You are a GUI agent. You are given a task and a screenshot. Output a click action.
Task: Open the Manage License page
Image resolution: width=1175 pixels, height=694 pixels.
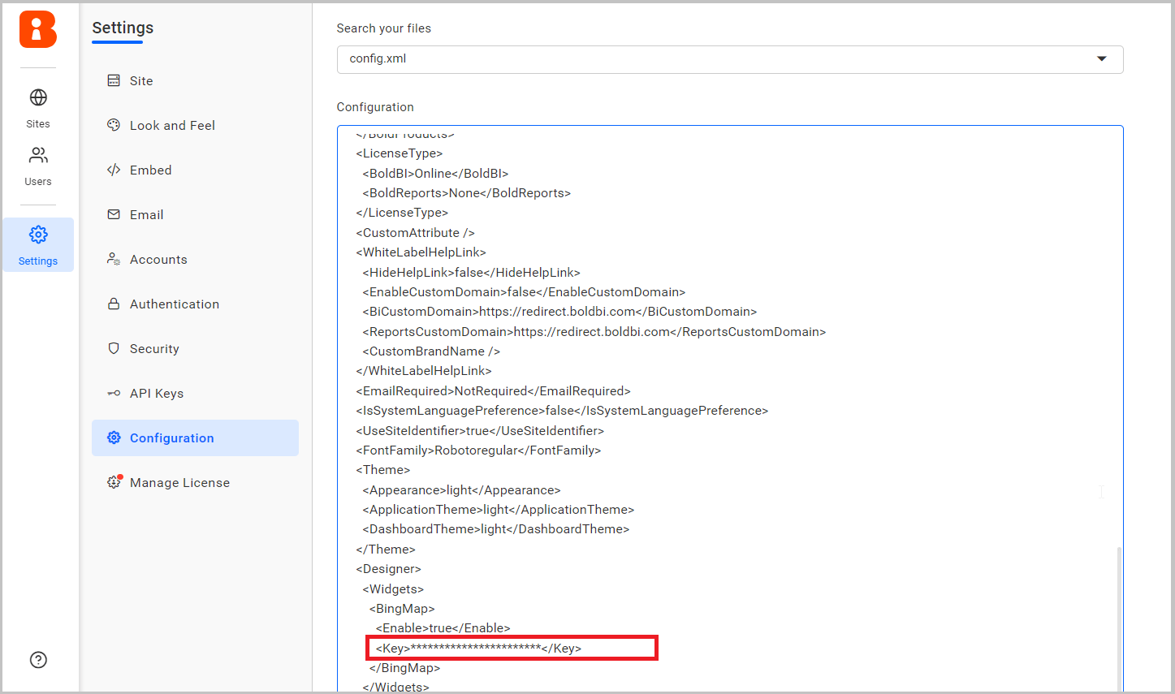(x=178, y=482)
